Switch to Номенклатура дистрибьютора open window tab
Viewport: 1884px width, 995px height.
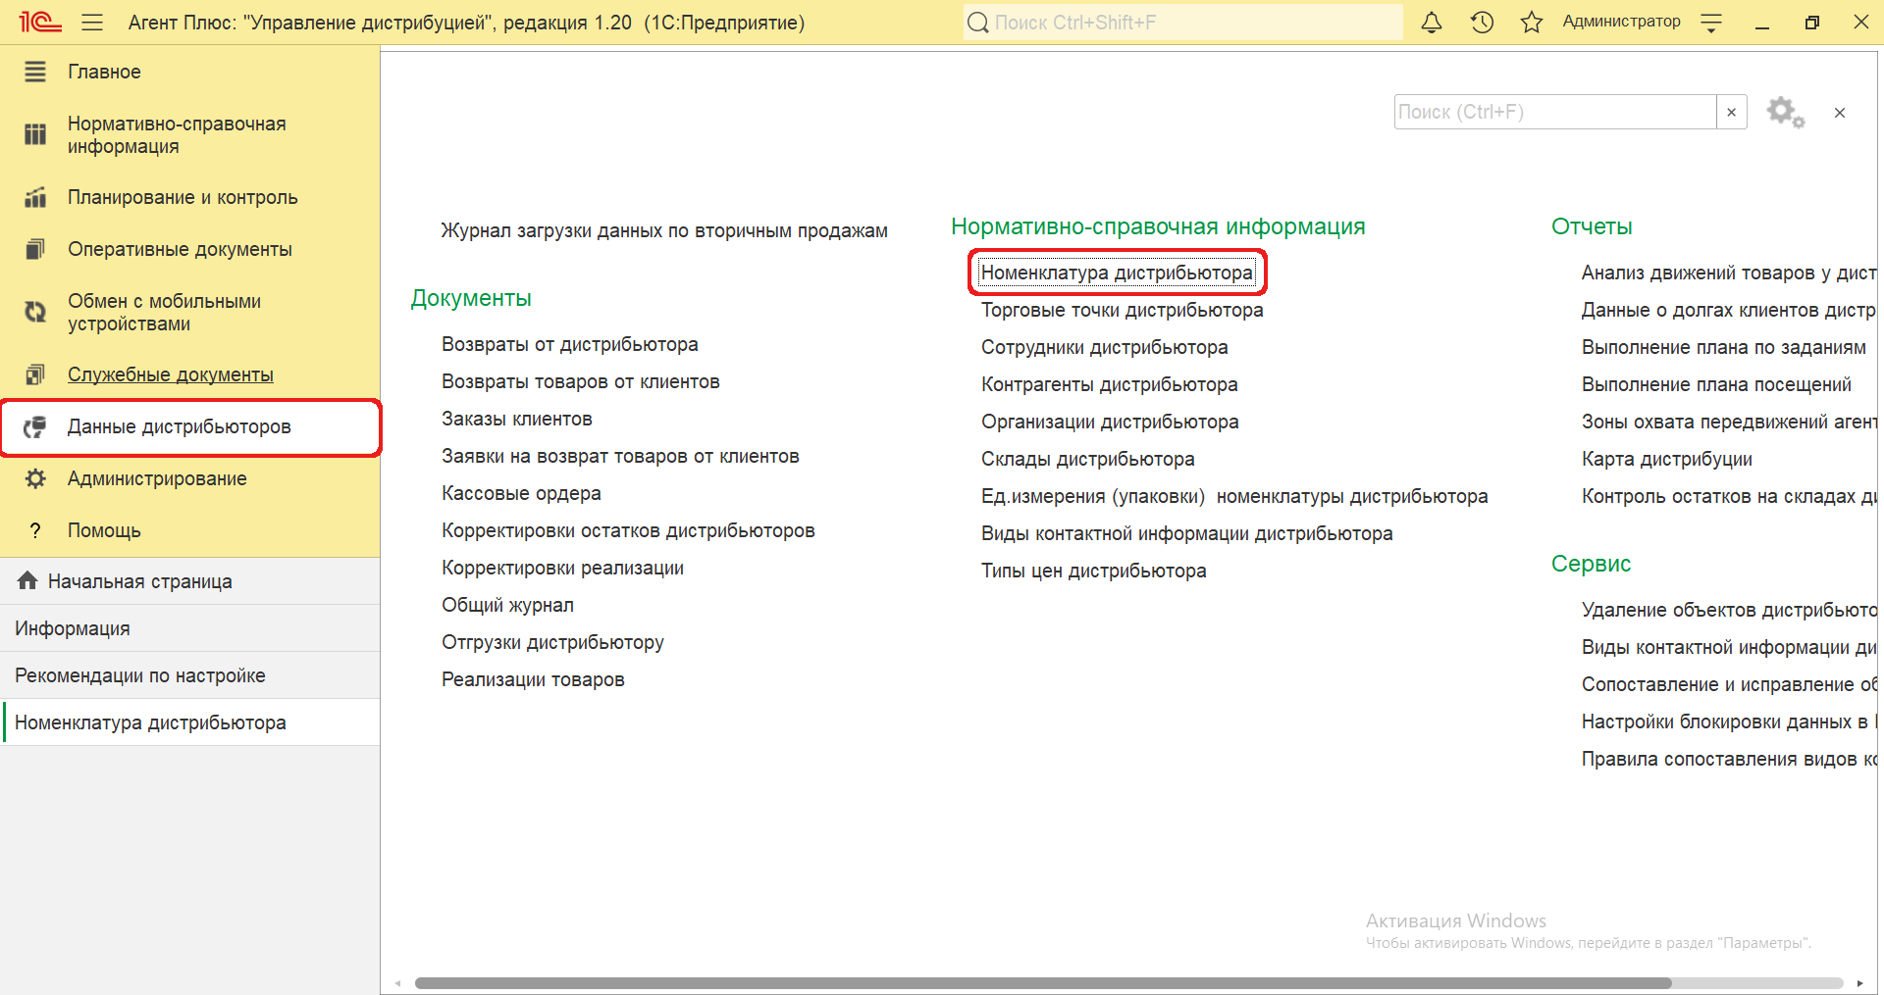(x=189, y=722)
